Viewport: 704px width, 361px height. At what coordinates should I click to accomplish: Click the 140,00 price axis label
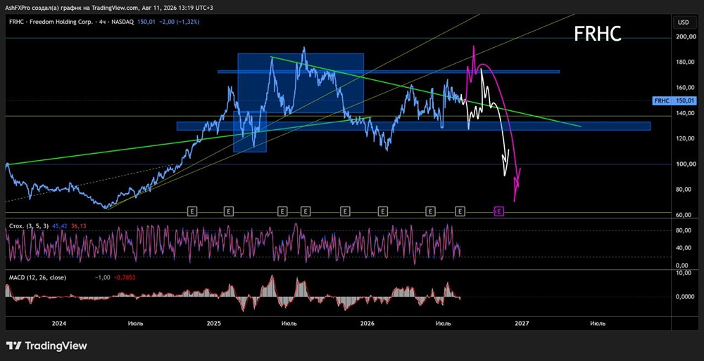pos(686,114)
